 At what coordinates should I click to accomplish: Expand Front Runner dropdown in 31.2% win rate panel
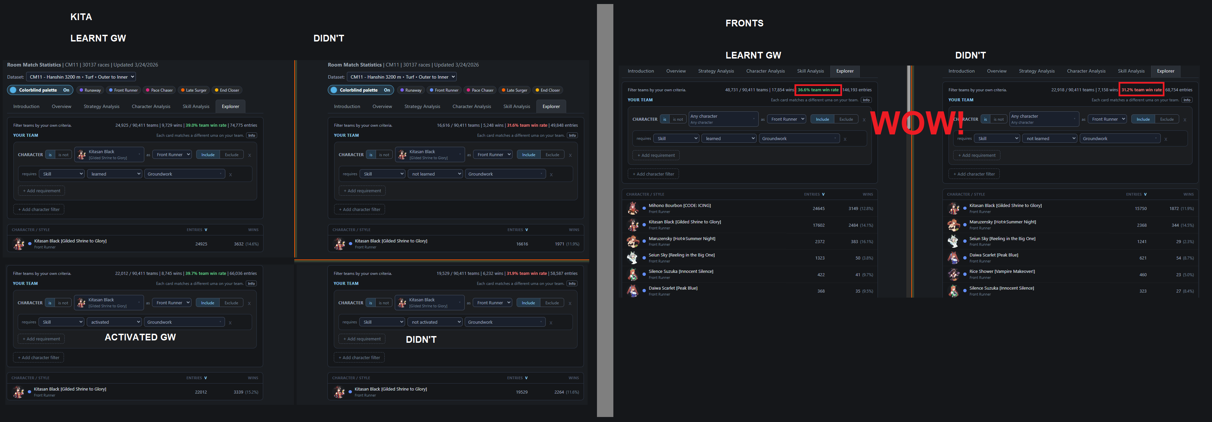pyautogui.click(x=1107, y=119)
